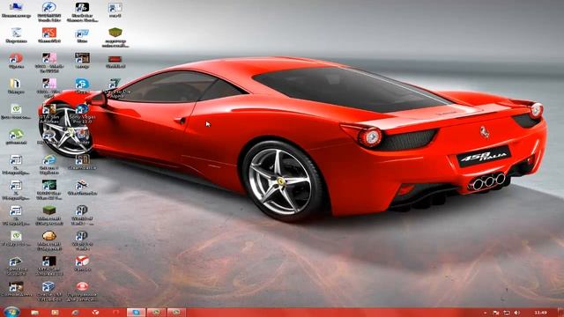Open the potato-shaped desktop icon
The image size is (564, 317).
tap(49, 236)
